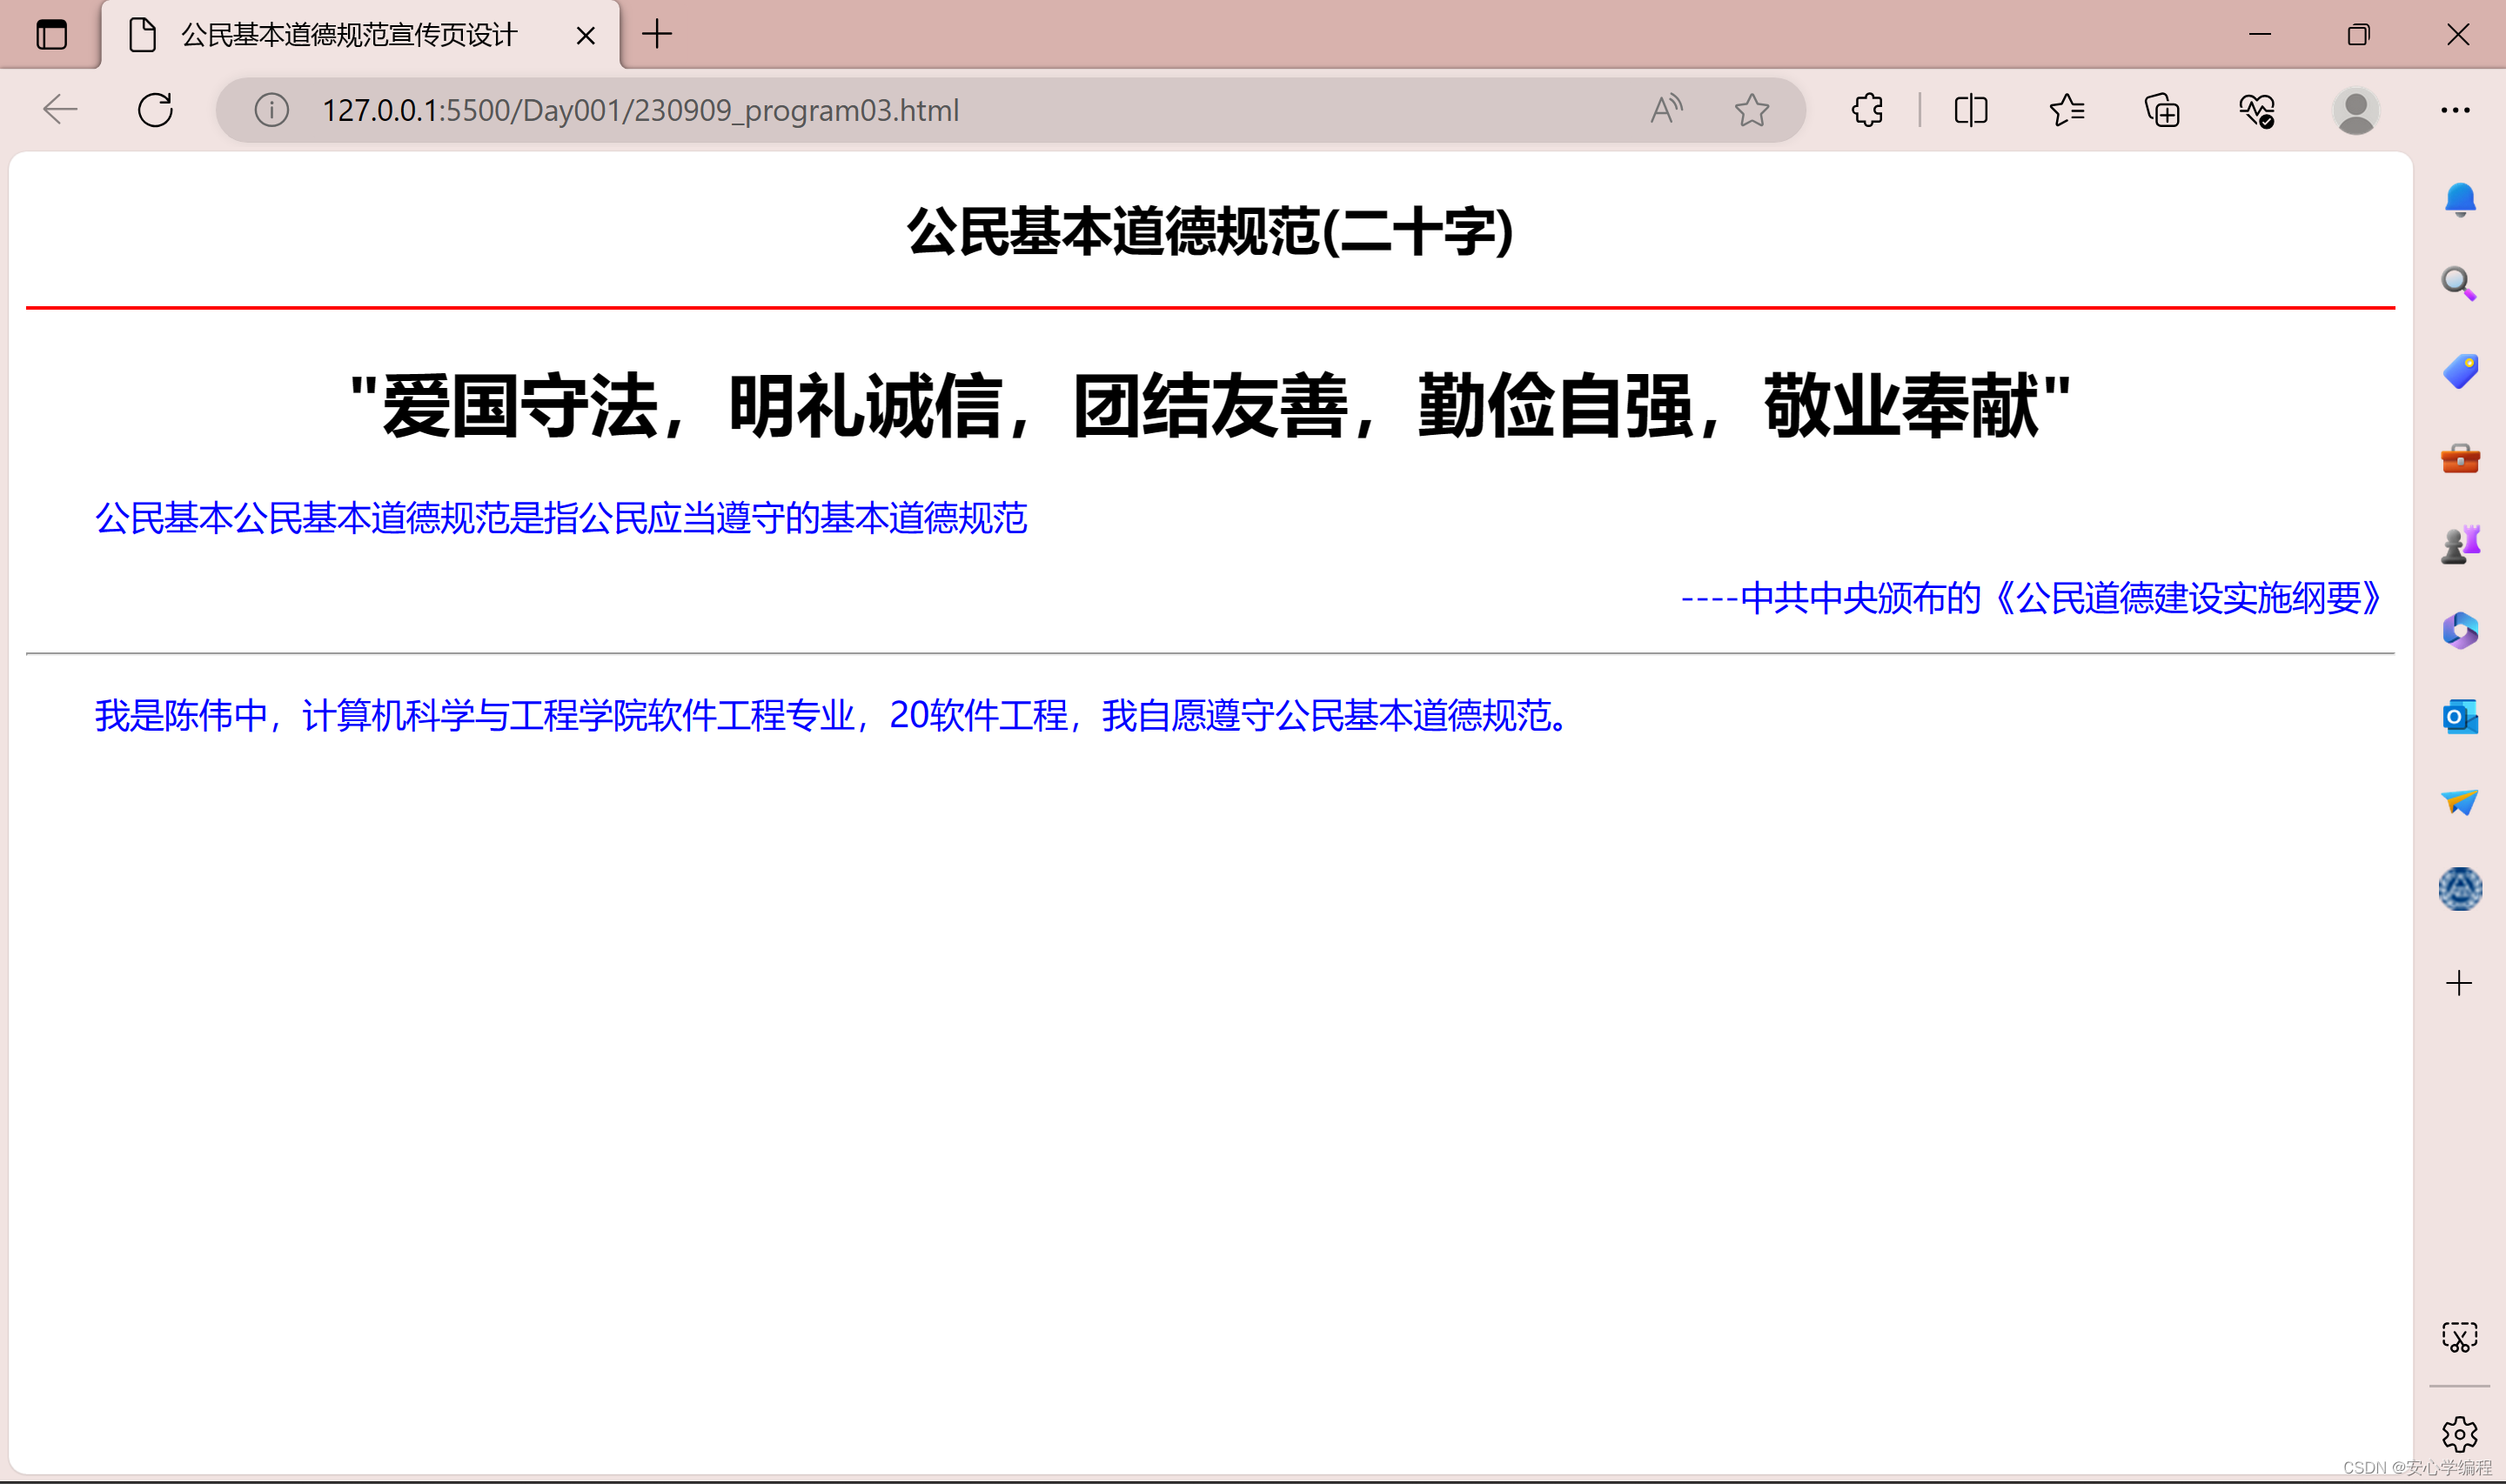Toggle split screen view
The image size is (2506, 1484).
(1971, 109)
